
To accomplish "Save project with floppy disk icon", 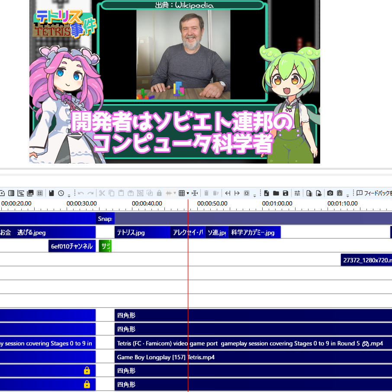I will (x=286, y=193).
